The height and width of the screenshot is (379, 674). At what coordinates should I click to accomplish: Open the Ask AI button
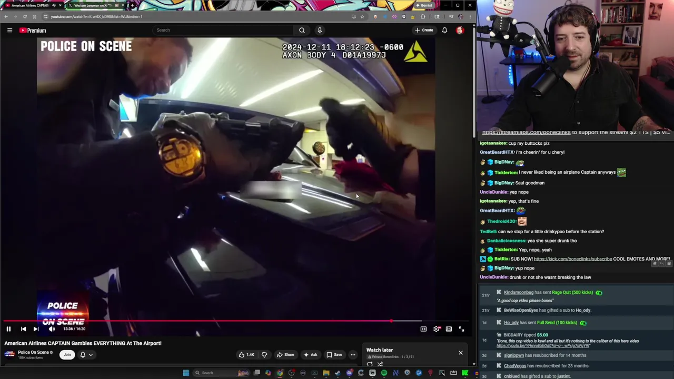point(310,354)
